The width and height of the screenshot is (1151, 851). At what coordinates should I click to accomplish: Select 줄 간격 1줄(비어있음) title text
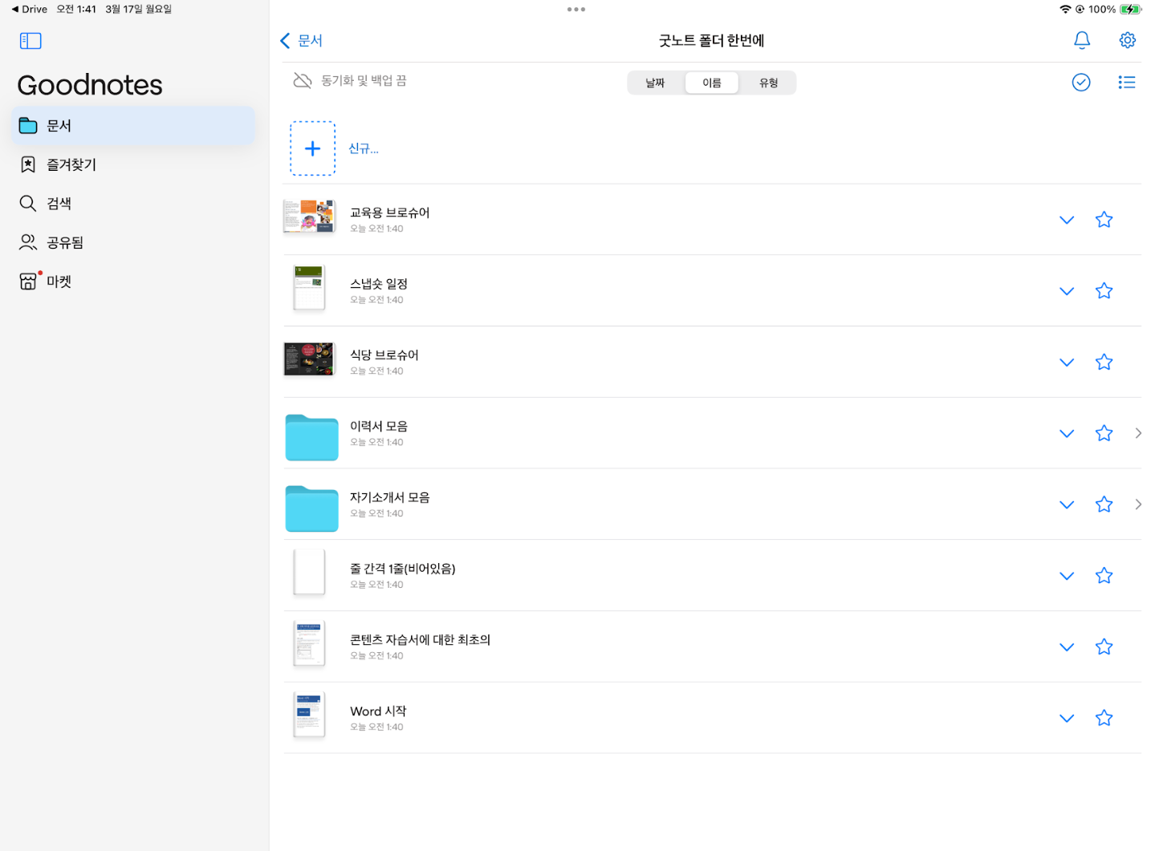(402, 569)
